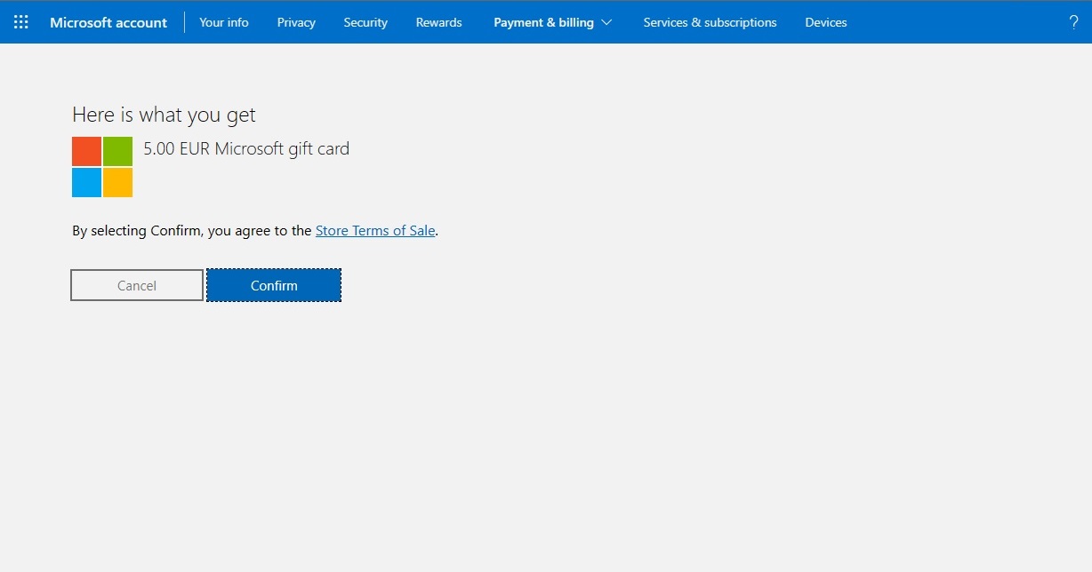This screenshot has width=1092, height=572.
Task: Open the Devices tab
Action: click(x=826, y=22)
